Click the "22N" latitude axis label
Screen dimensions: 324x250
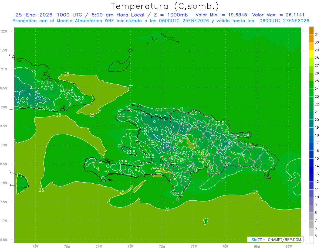(x=4, y=31)
